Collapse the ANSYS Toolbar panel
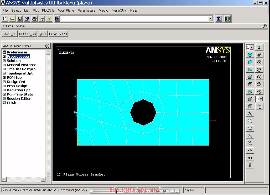 pos(265,26)
